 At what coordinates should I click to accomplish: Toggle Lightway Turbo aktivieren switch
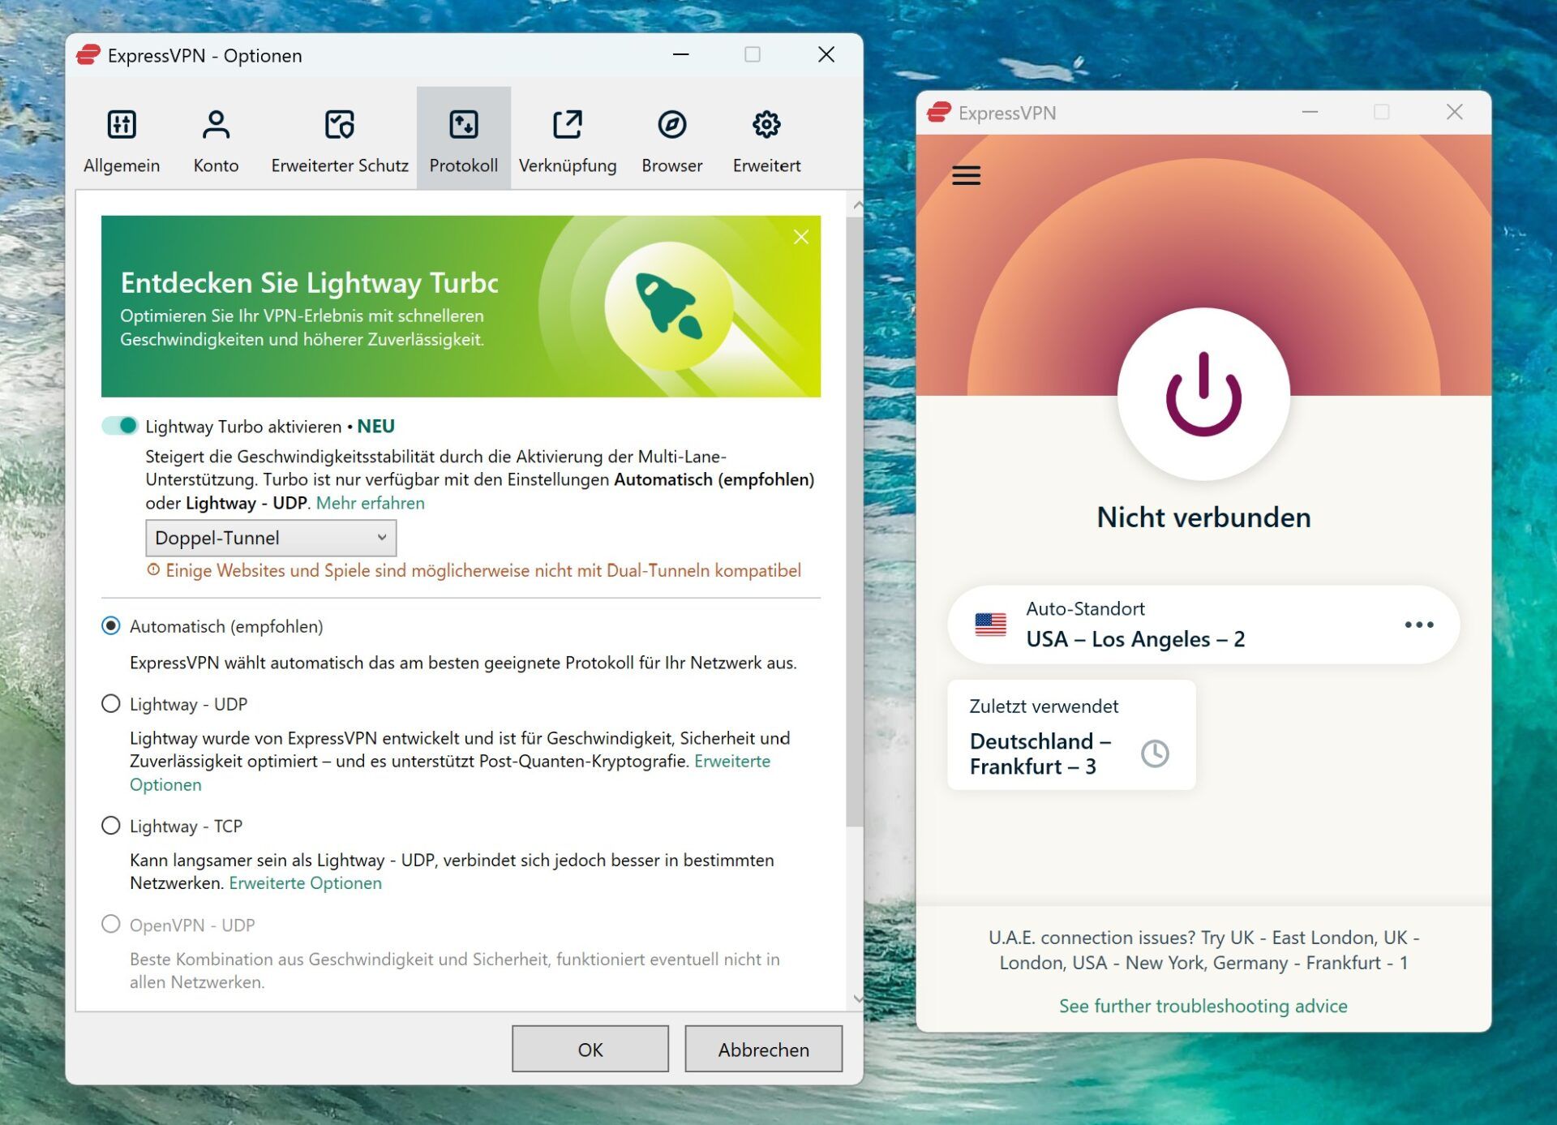(120, 426)
